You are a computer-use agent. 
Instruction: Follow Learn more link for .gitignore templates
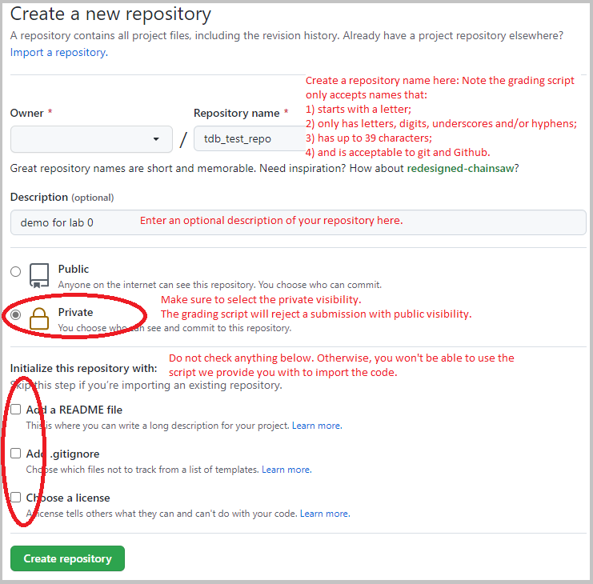click(x=286, y=470)
